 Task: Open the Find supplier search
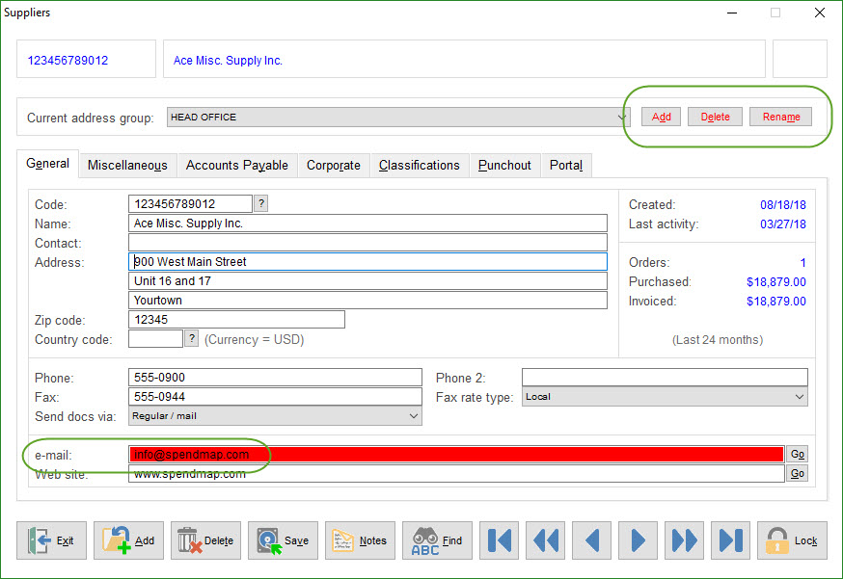click(437, 540)
